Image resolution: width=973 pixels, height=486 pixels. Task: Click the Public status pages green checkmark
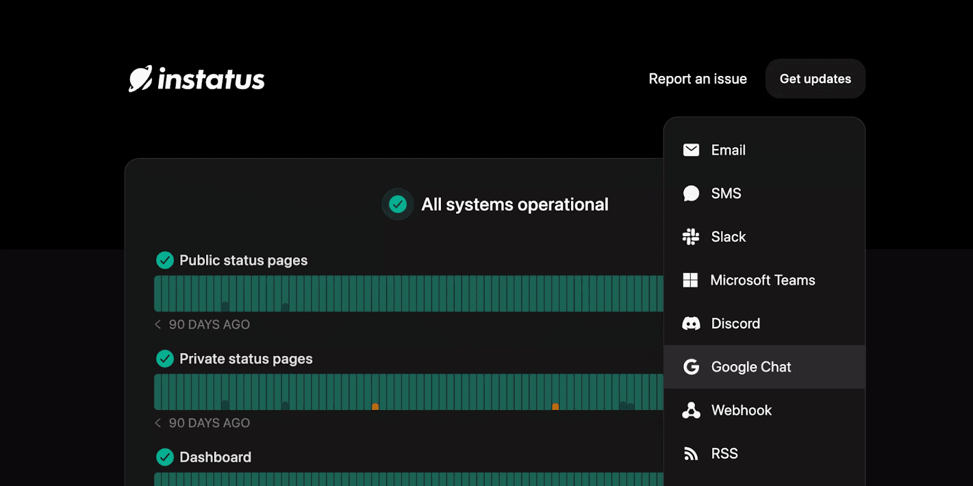(x=165, y=260)
